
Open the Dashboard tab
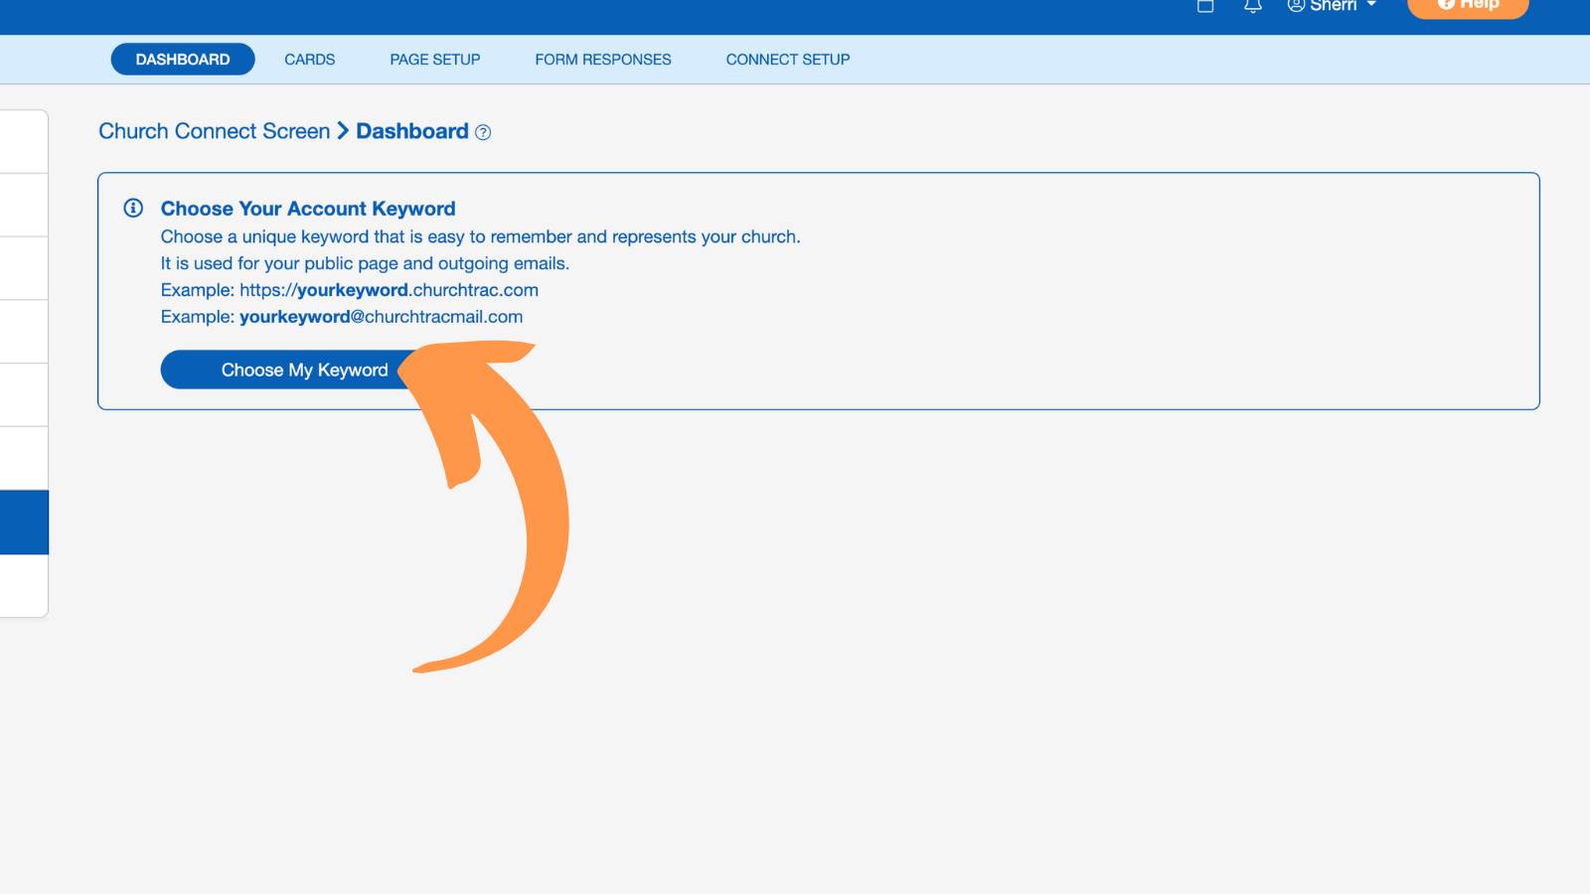point(183,60)
